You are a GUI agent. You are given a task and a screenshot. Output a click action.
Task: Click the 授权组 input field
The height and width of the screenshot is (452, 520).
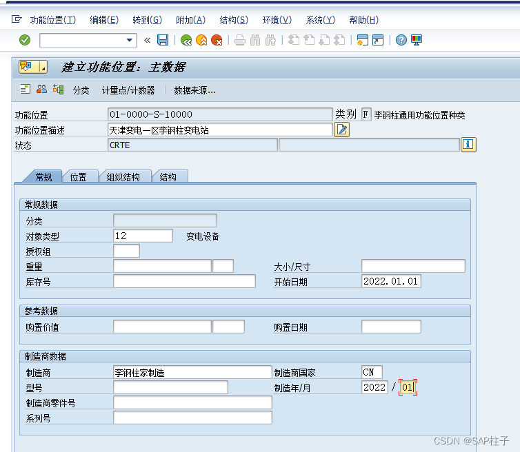click(x=126, y=251)
